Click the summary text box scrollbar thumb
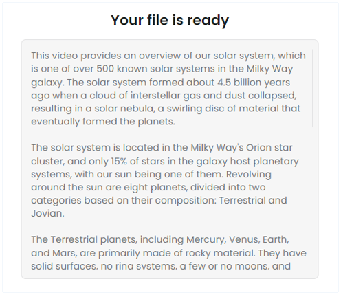 tap(313, 88)
